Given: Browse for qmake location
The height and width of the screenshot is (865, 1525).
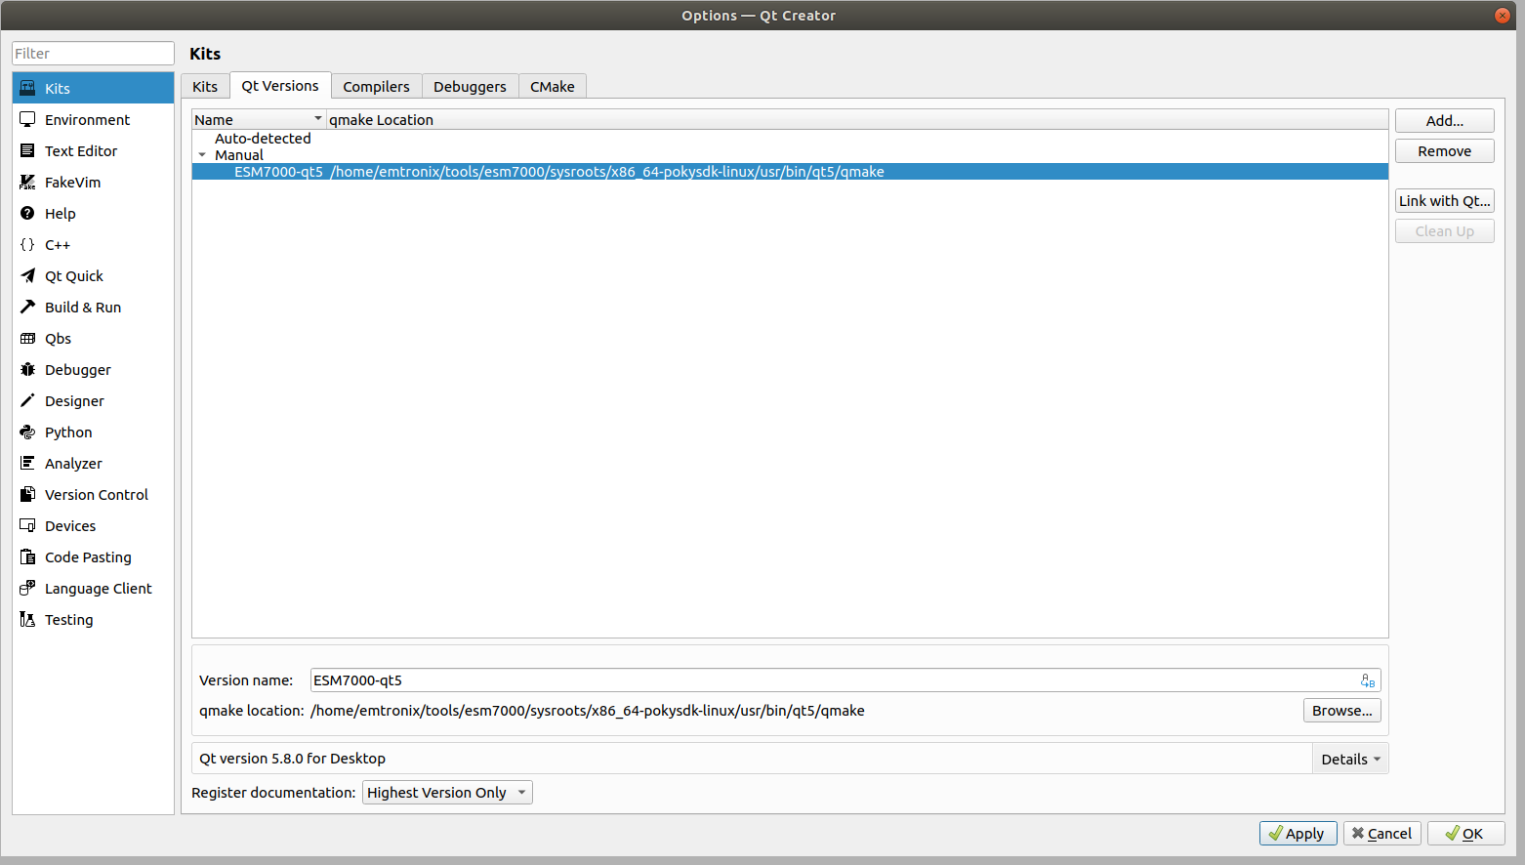Looking at the screenshot, I should (x=1341, y=711).
